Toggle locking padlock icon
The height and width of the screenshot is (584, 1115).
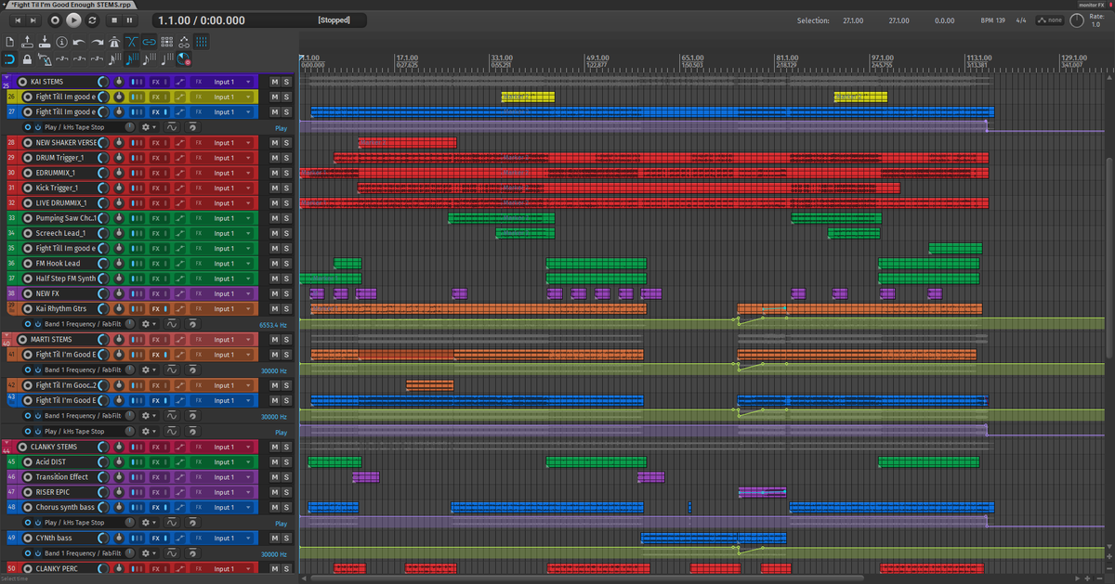point(27,59)
